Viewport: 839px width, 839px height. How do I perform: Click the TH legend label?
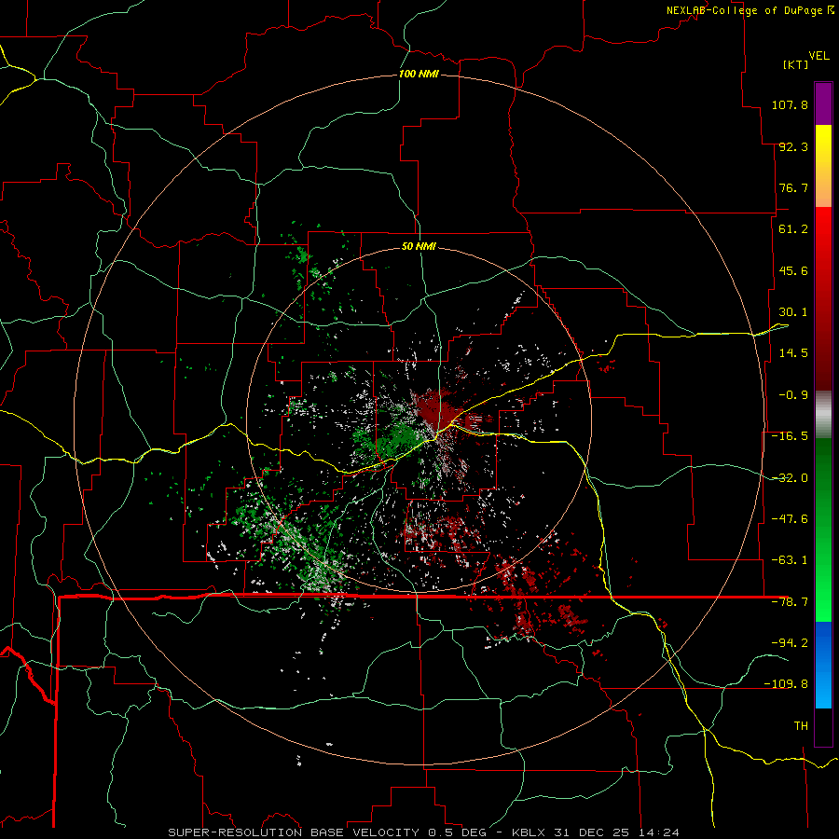801,726
